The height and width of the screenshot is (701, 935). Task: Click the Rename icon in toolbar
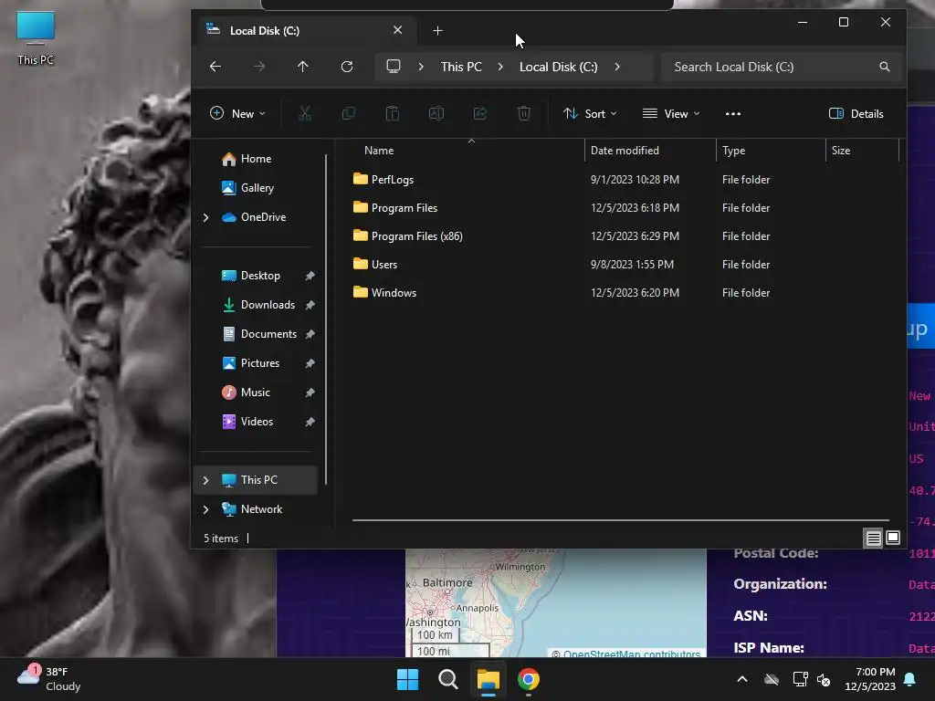click(x=436, y=113)
